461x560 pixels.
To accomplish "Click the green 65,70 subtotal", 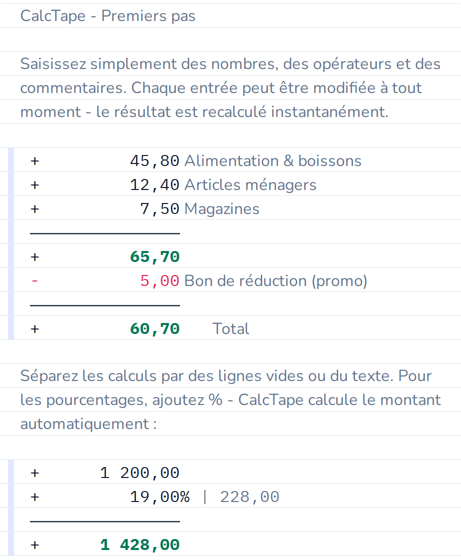I will coord(154,257).
